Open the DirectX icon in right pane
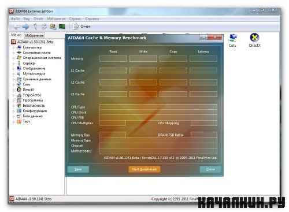Screen dimensions: 289x212 [254, 40]
